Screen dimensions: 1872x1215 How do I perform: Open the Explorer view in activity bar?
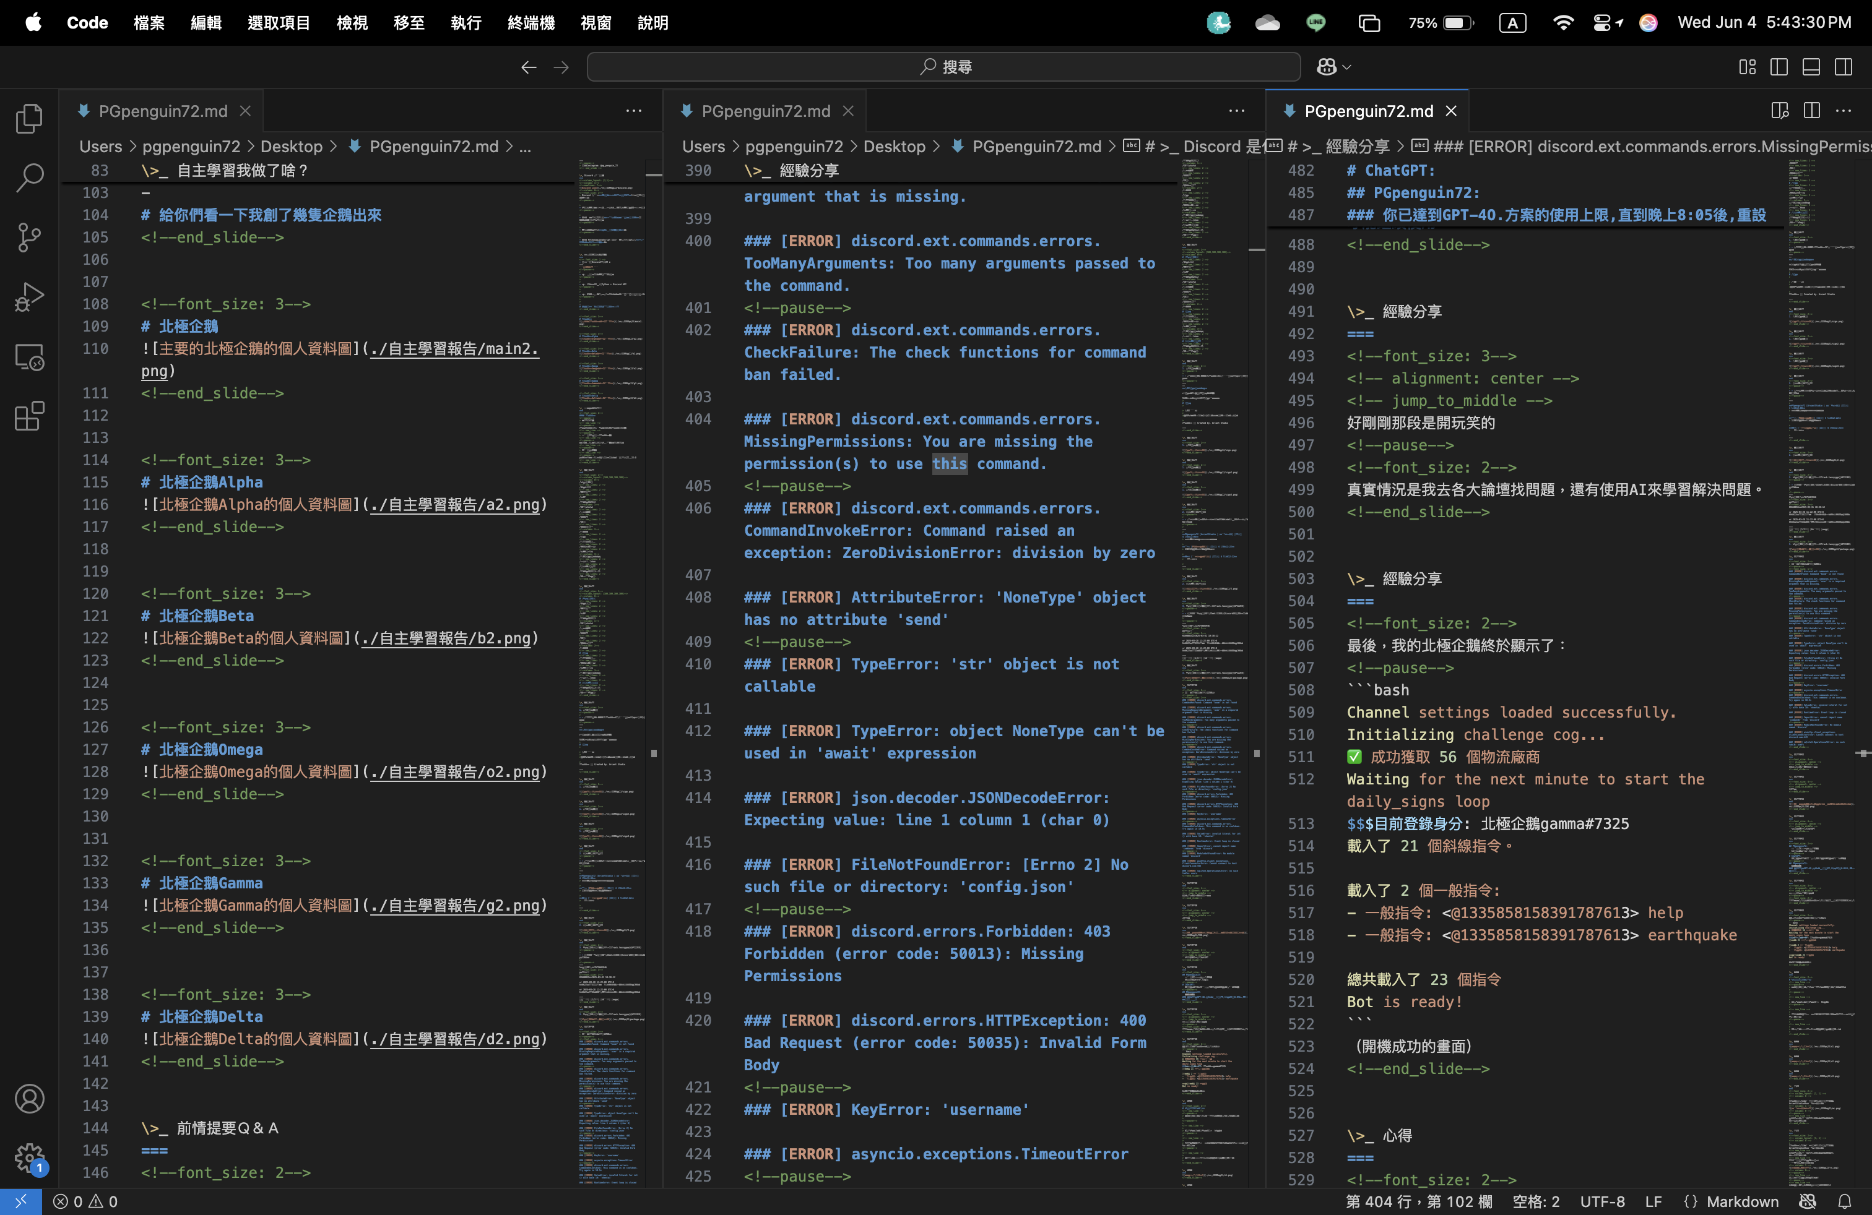(29, 119)
